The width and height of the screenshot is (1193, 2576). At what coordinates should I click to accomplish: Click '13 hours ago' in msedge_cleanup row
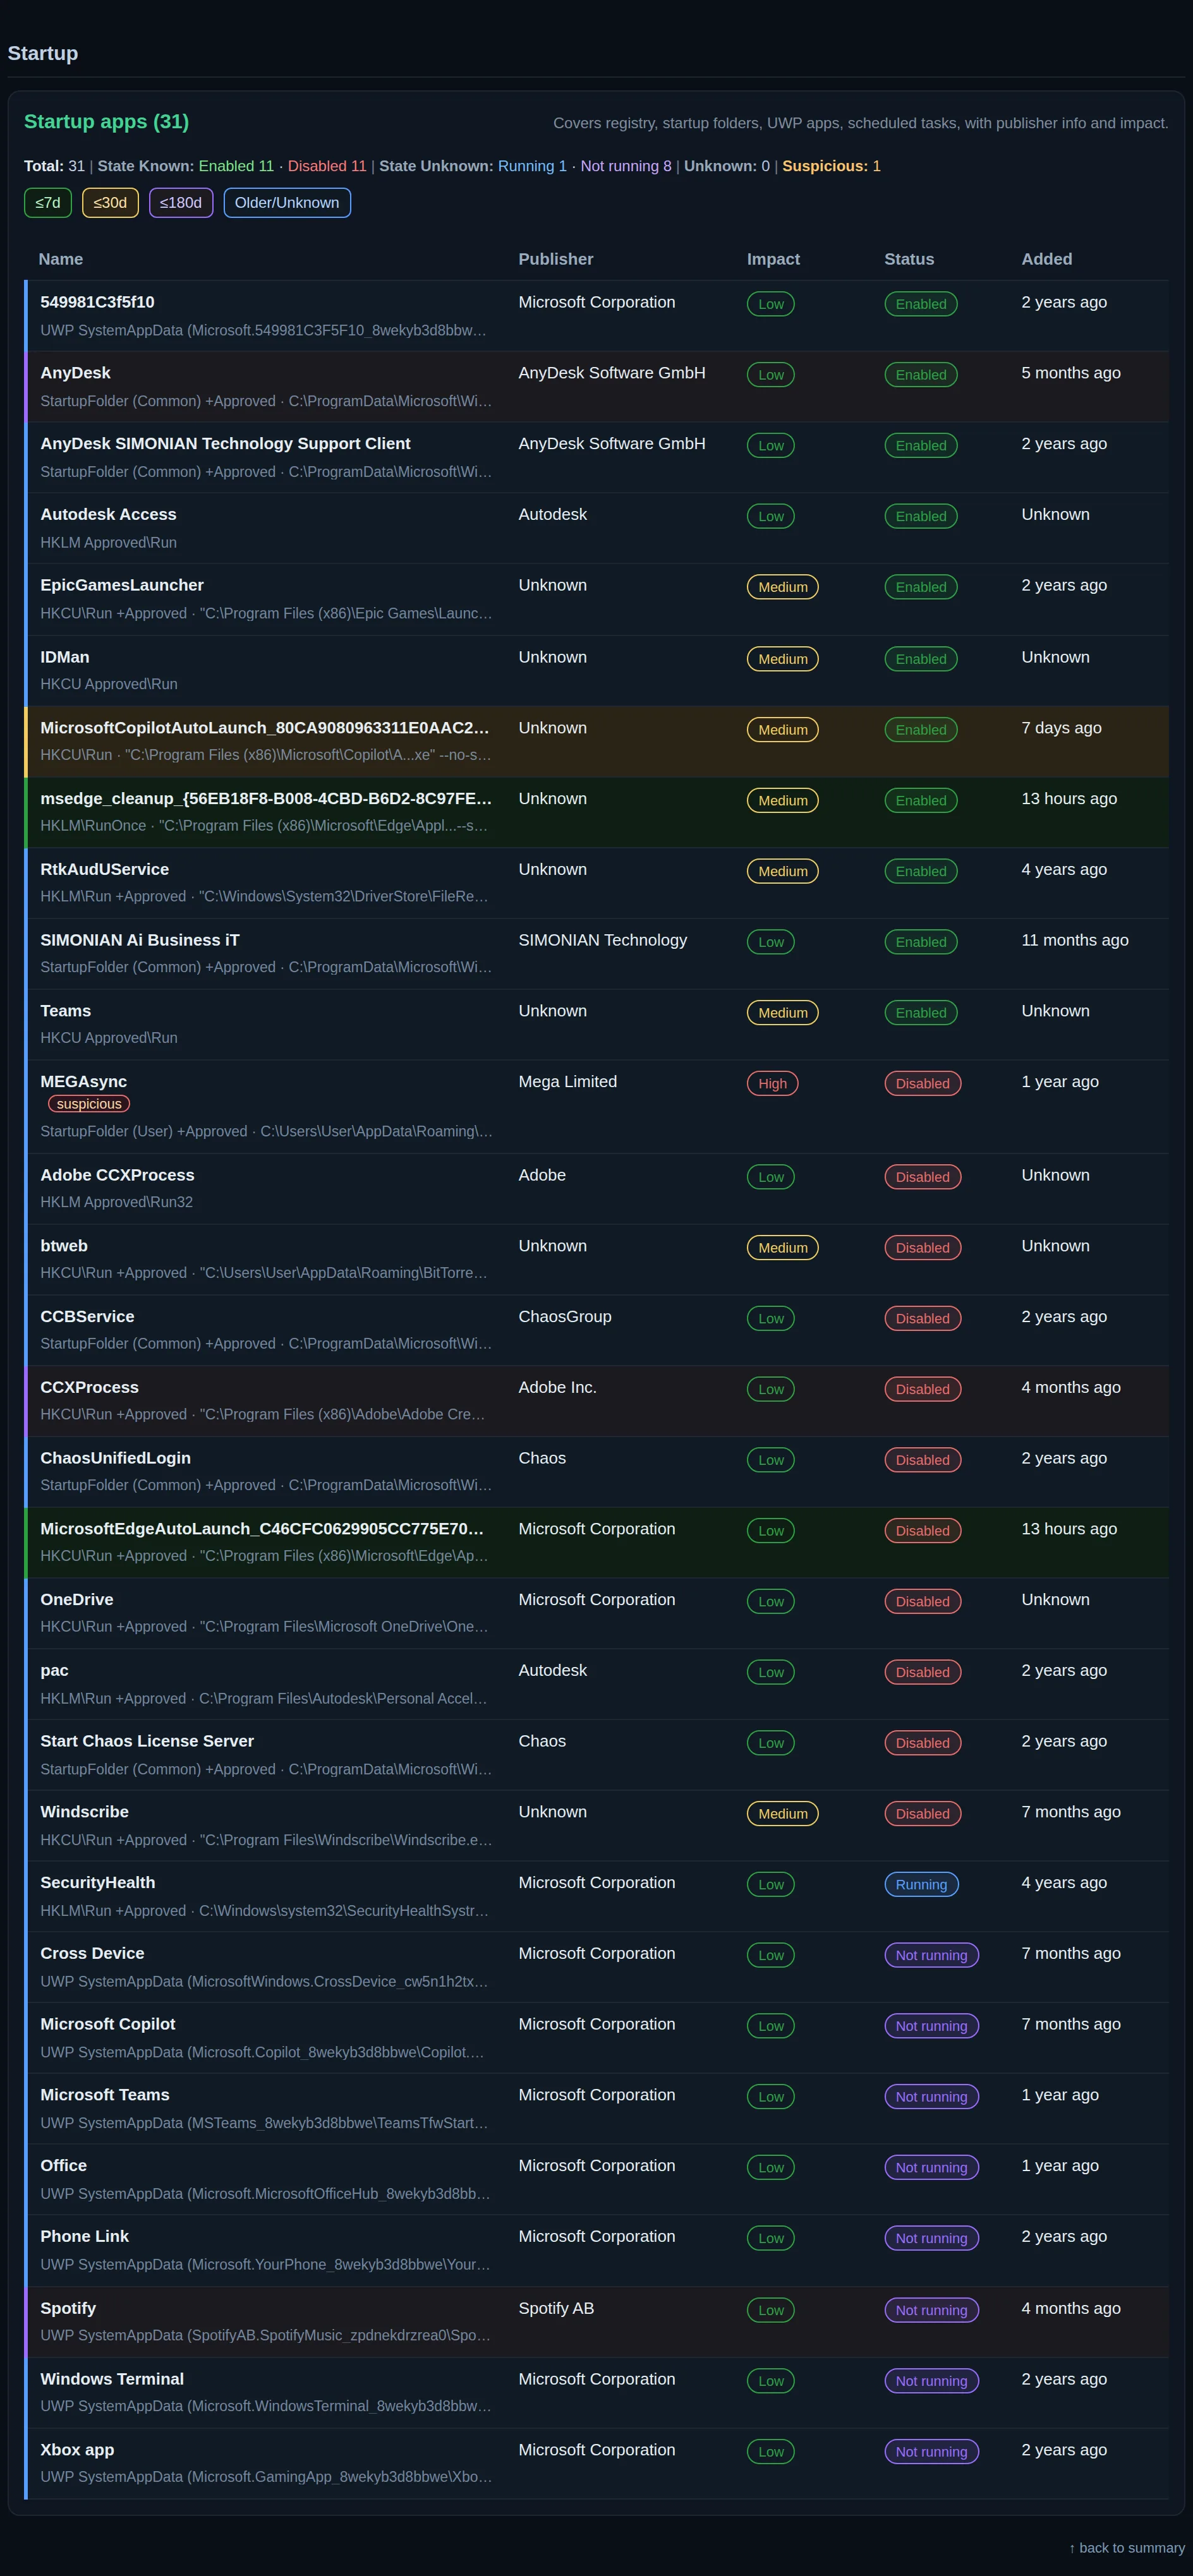click(1069, 799)
